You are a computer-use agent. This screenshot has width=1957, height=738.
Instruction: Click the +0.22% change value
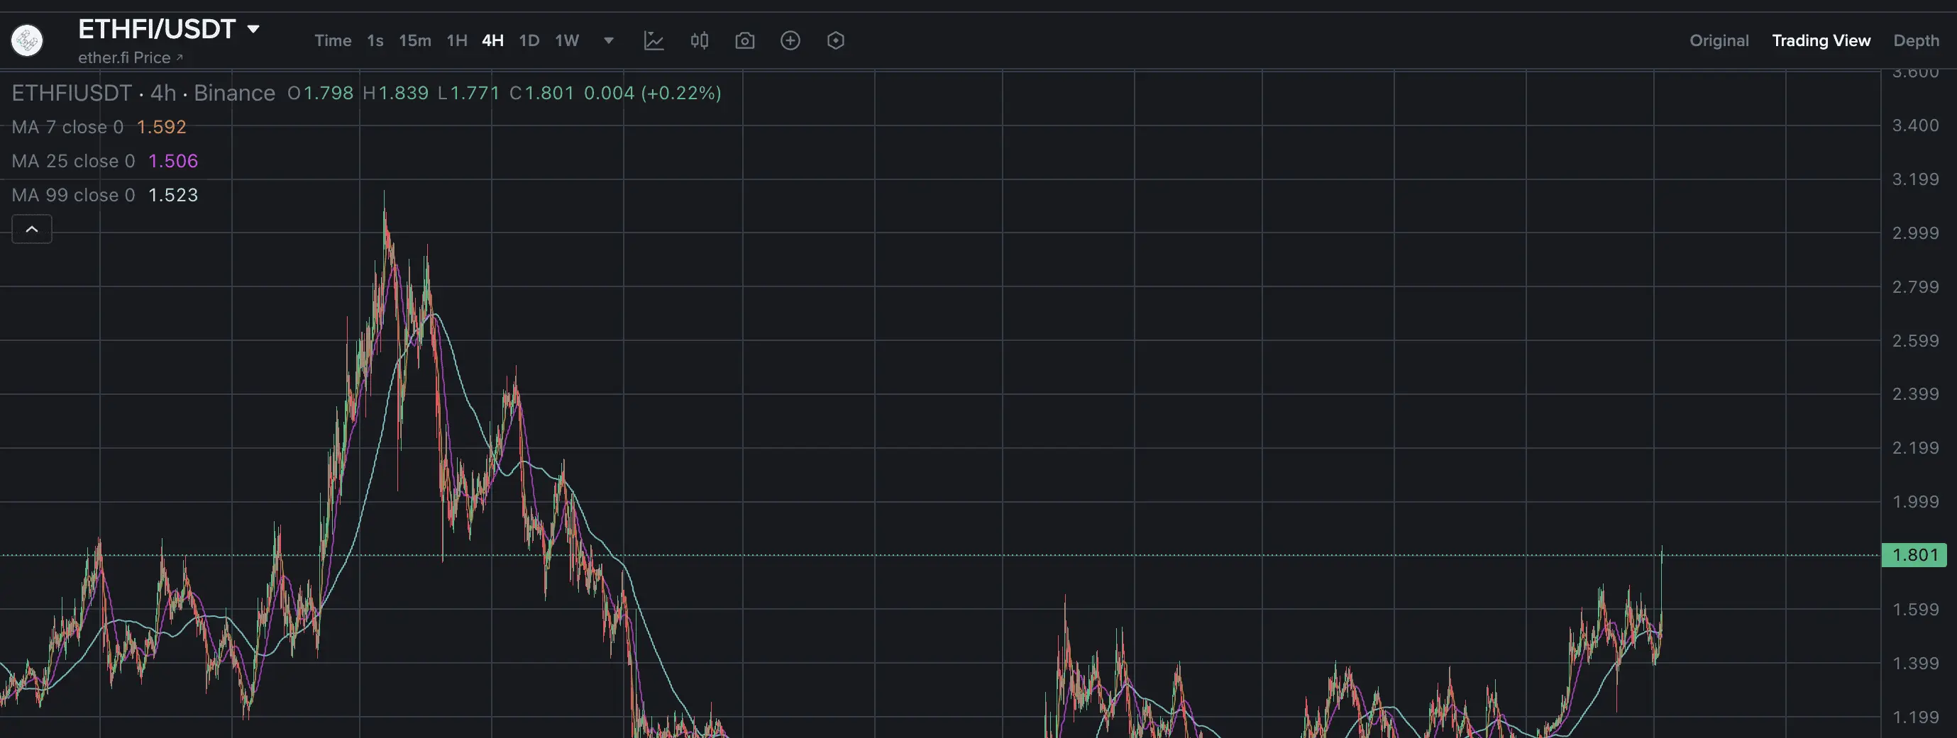coord(681,93)
